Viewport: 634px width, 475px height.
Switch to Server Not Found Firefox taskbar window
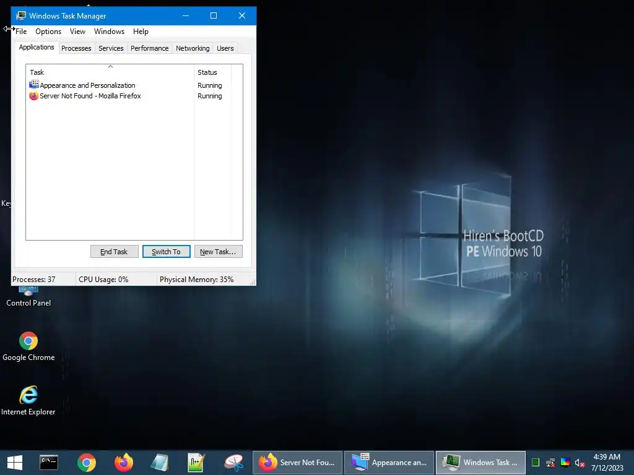point(298,463)
